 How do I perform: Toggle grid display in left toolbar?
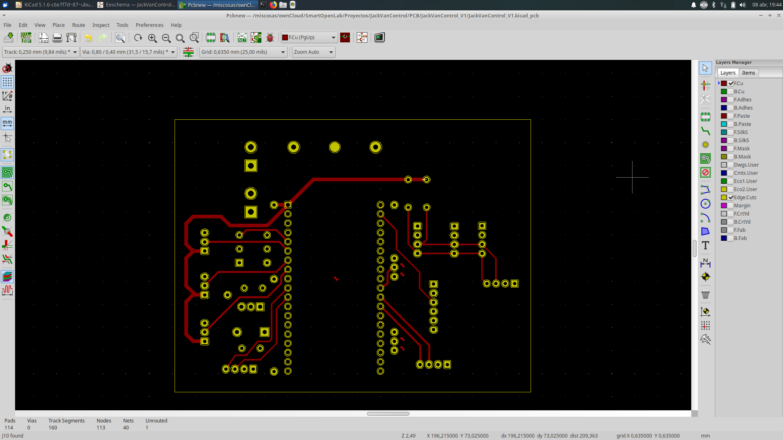pos(7,82)
